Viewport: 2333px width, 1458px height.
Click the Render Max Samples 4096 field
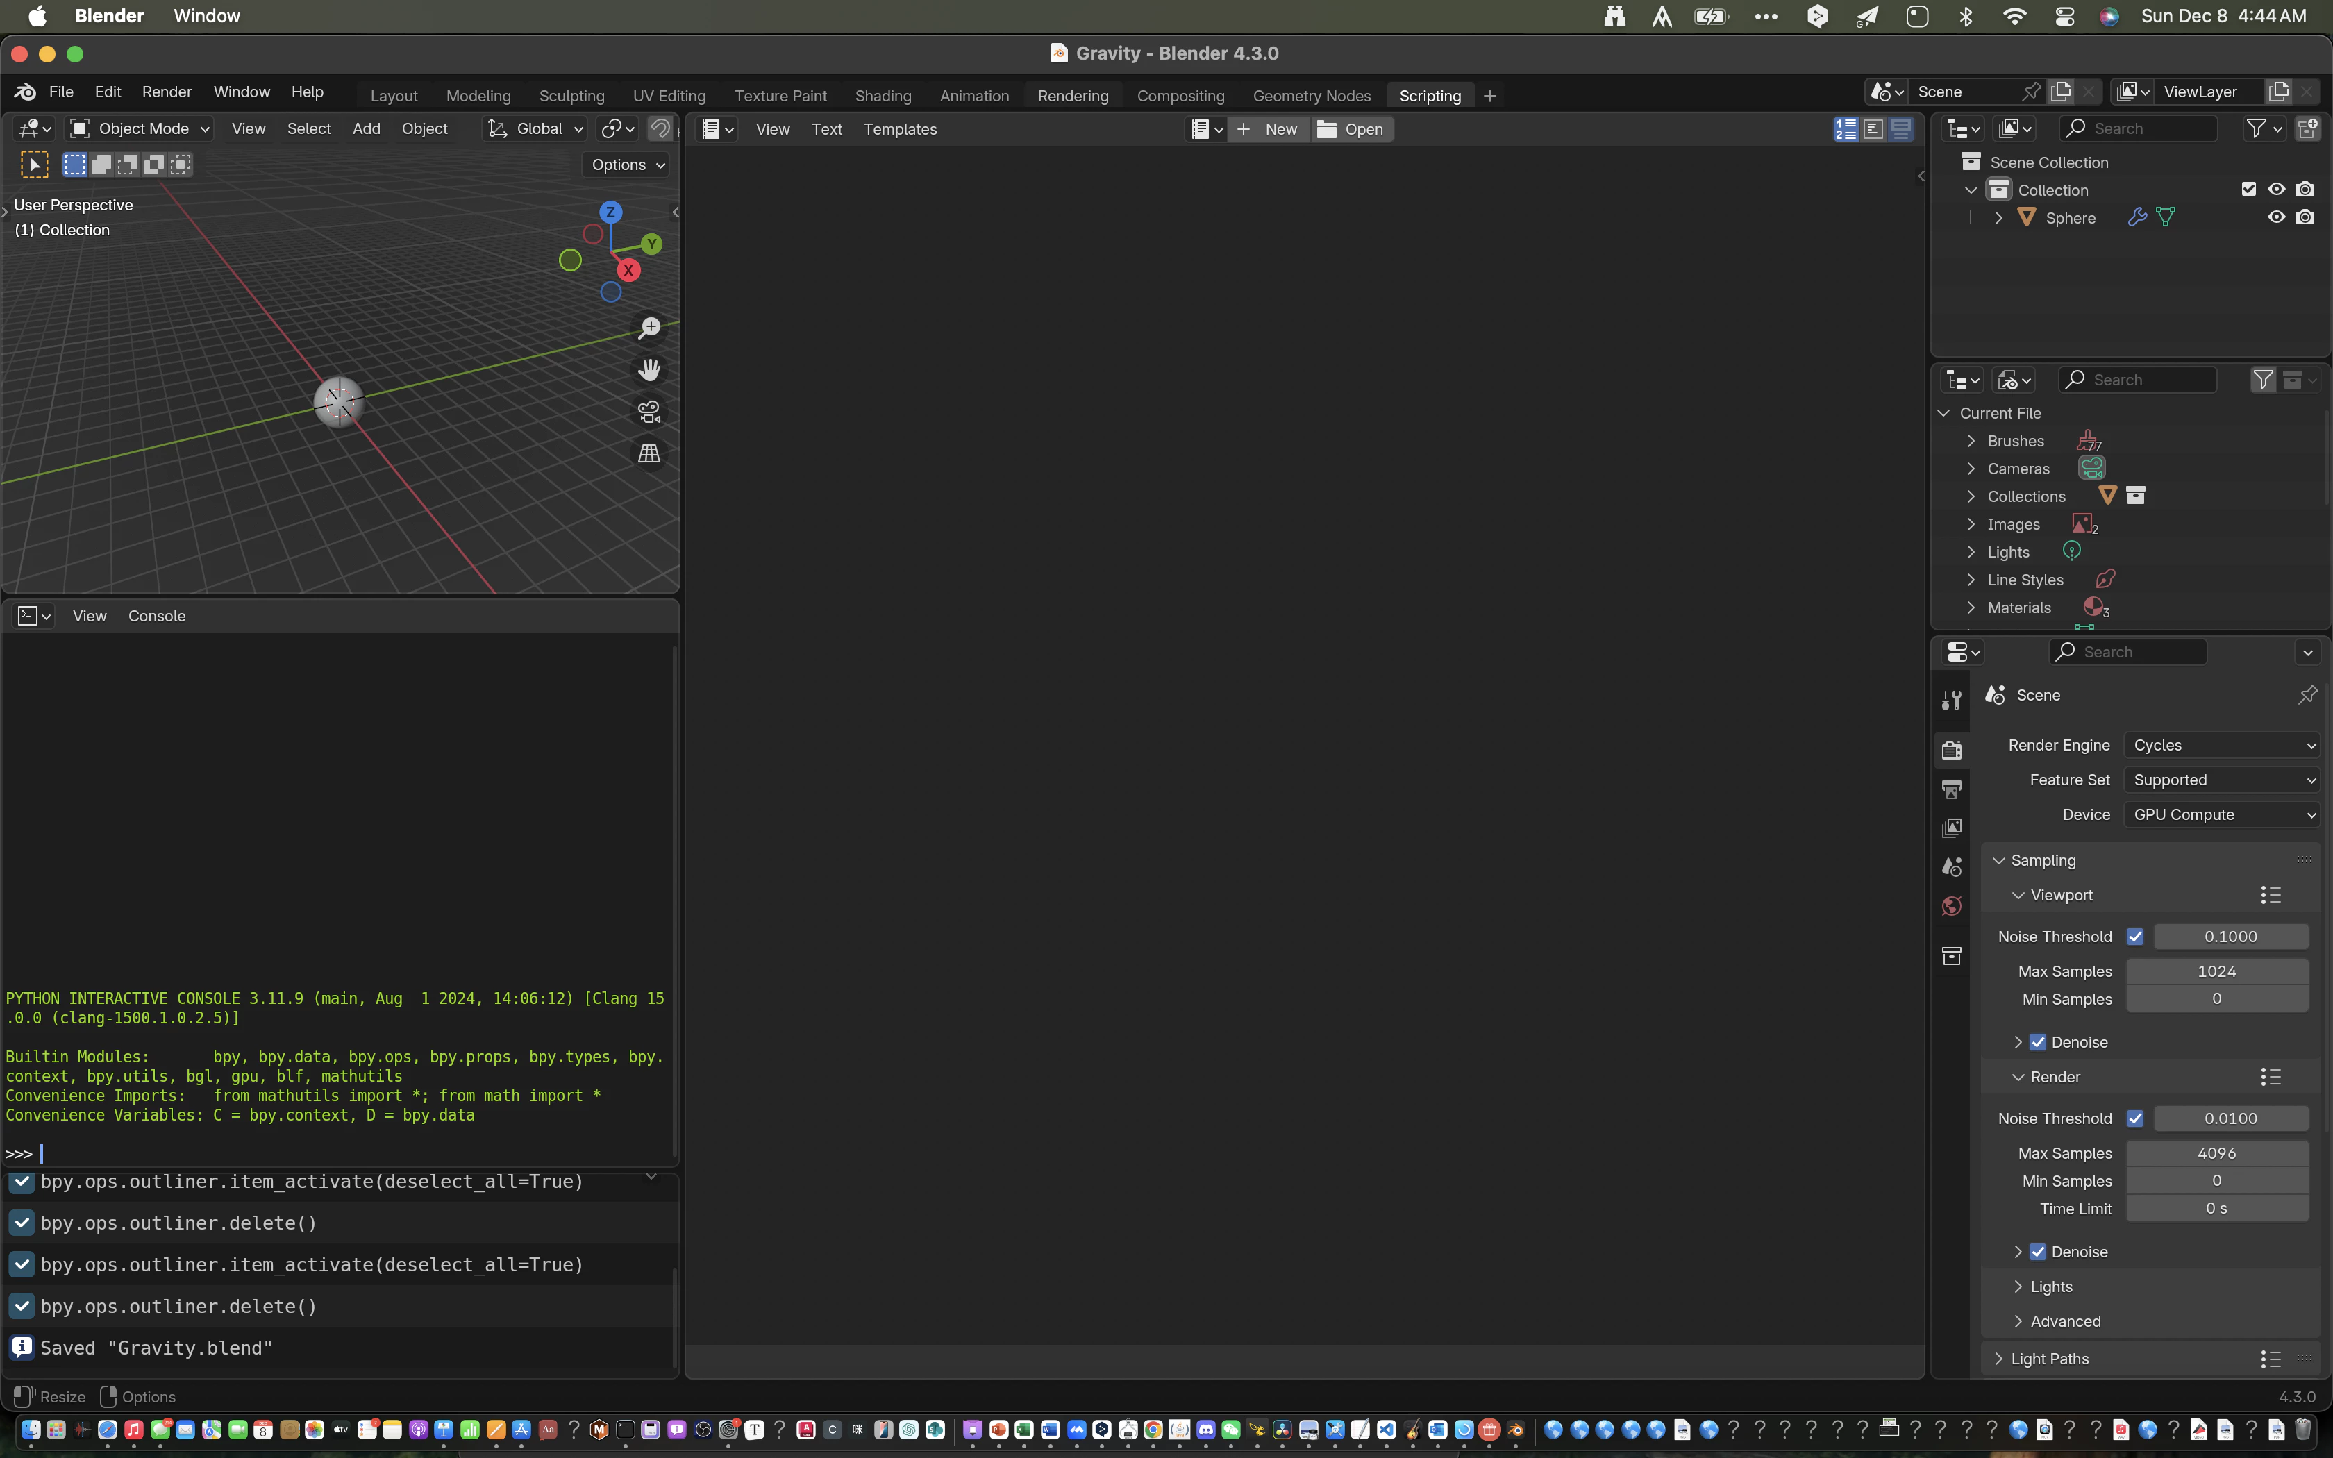click(2216, 1153)
